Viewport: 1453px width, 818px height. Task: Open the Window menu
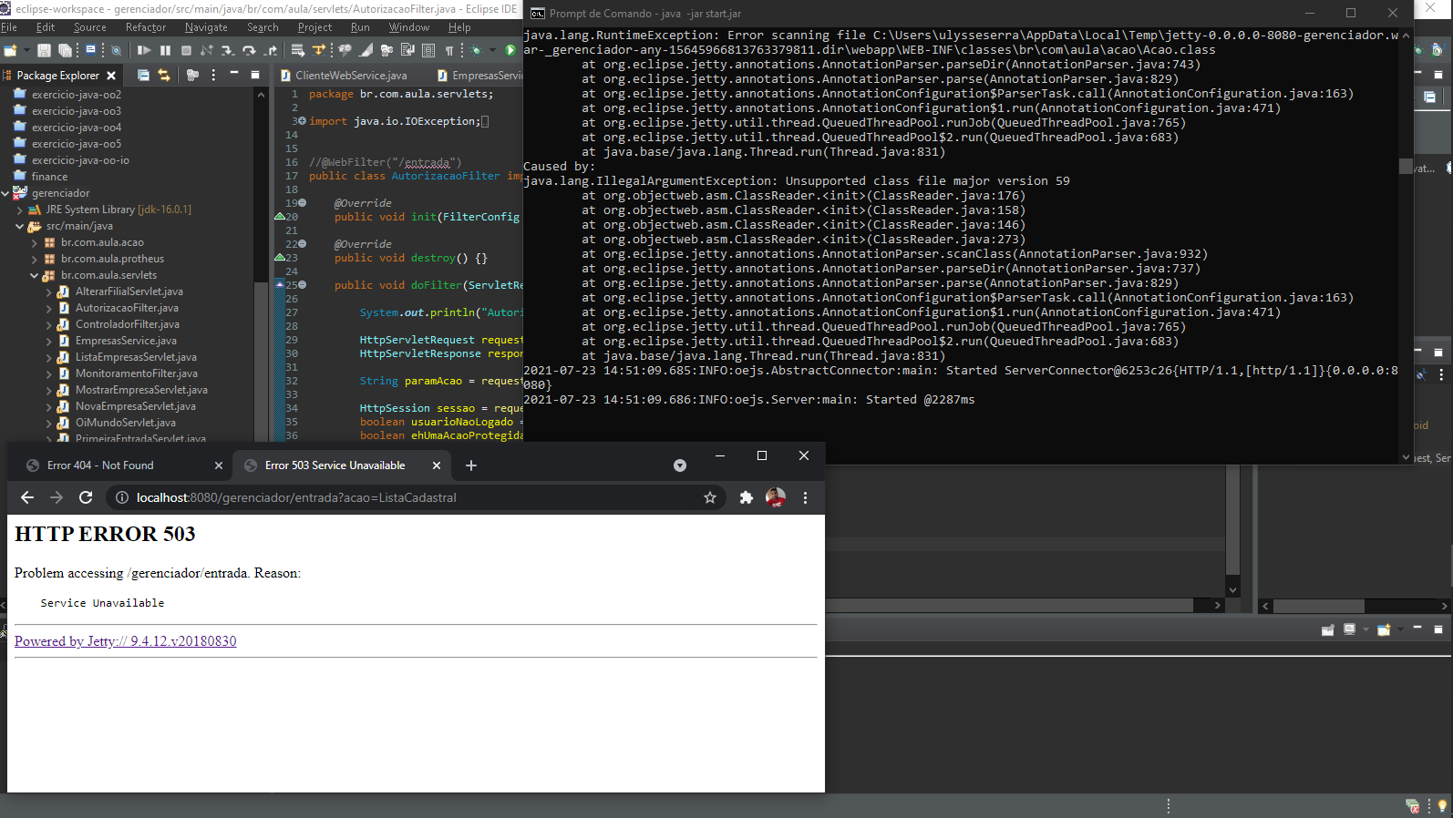click(409, 27)
